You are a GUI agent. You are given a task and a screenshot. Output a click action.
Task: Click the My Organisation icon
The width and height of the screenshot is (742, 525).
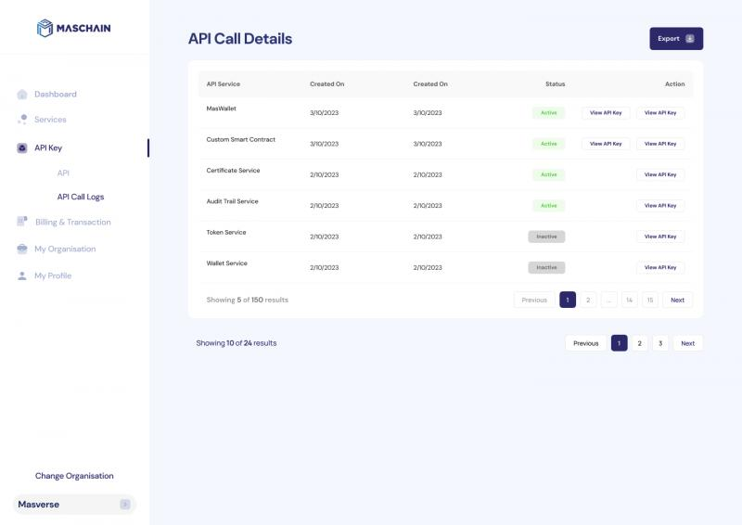coord(22,249)
